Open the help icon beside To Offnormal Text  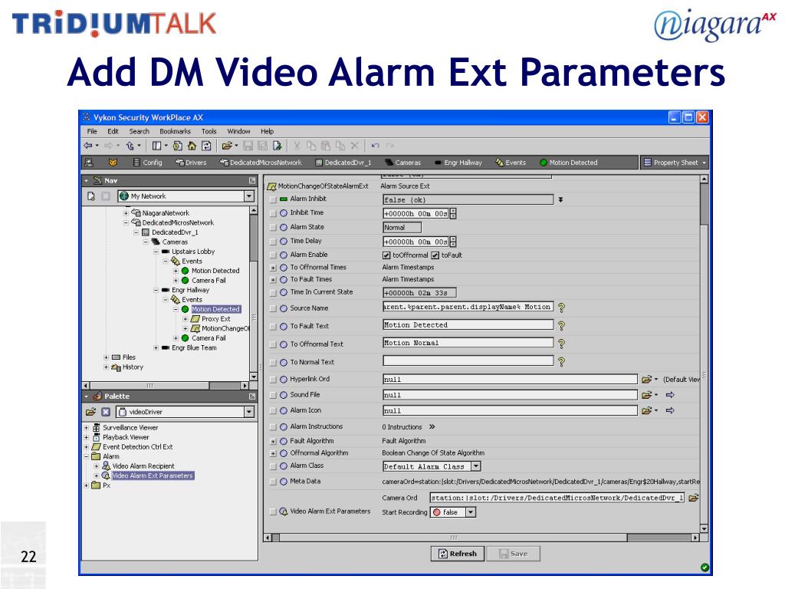click(562, 344)
